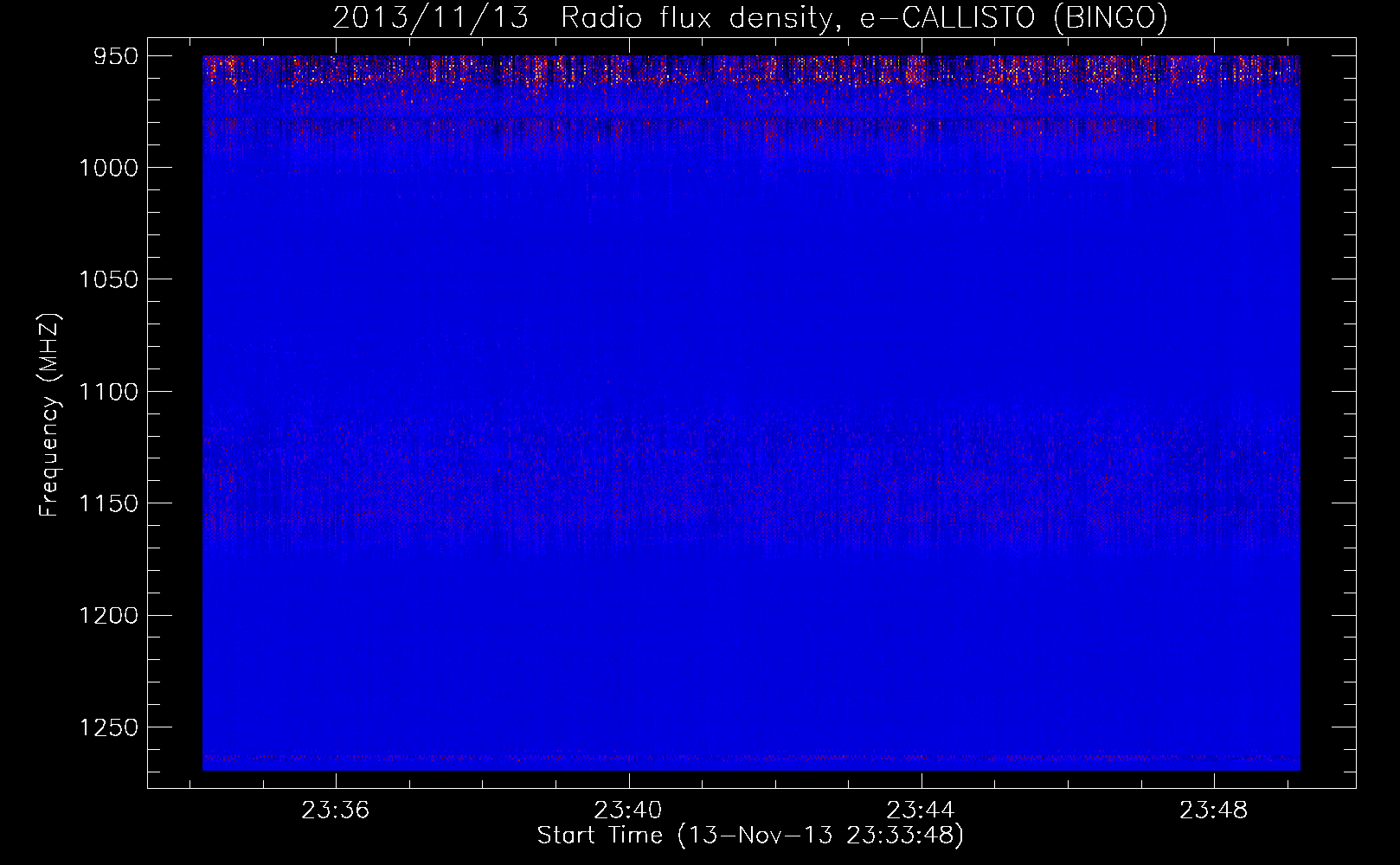Select the 1050 frequency axis label
This screenshot has height=865, width=1400.
(x=108, y=279)
